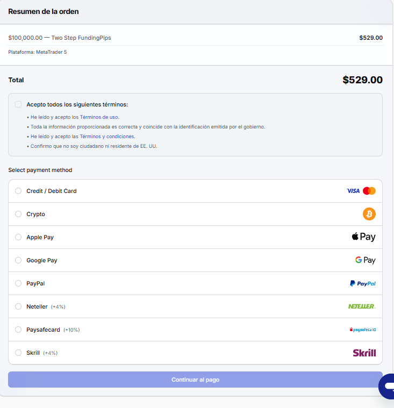Click the Skrill logo
This screenshot has width=394, height=408.
[364, 353]
